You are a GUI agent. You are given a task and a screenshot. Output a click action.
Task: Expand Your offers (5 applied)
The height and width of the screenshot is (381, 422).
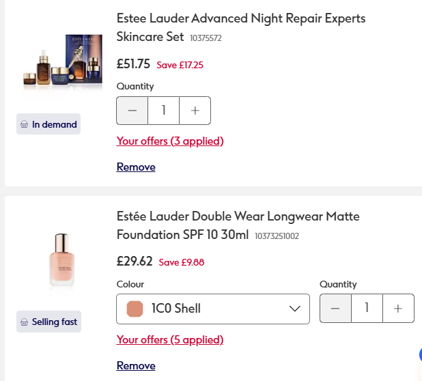170,339
